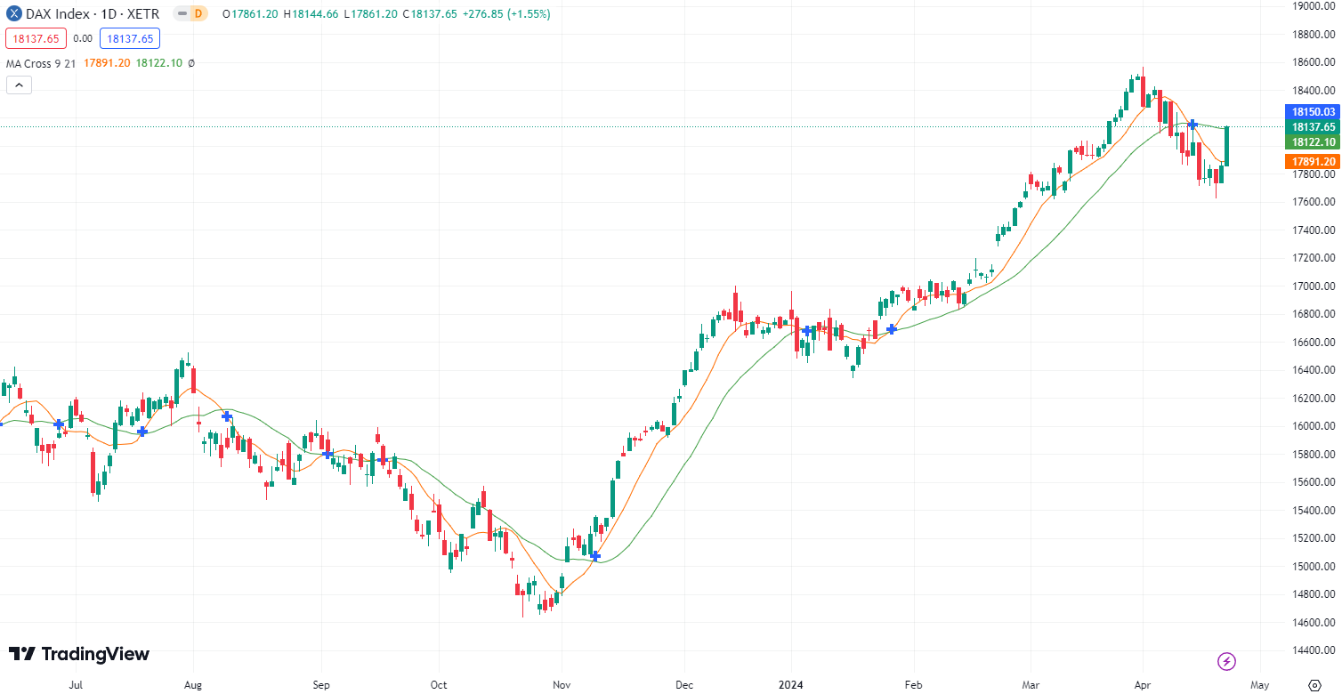The height and width of the screenshot is (694, 1342).
Task: Click the orange D data-delay badge
Action: (x=198, y=14)
